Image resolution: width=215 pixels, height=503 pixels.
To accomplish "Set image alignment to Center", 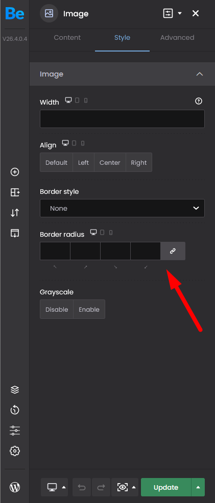I will pos(110,163).
